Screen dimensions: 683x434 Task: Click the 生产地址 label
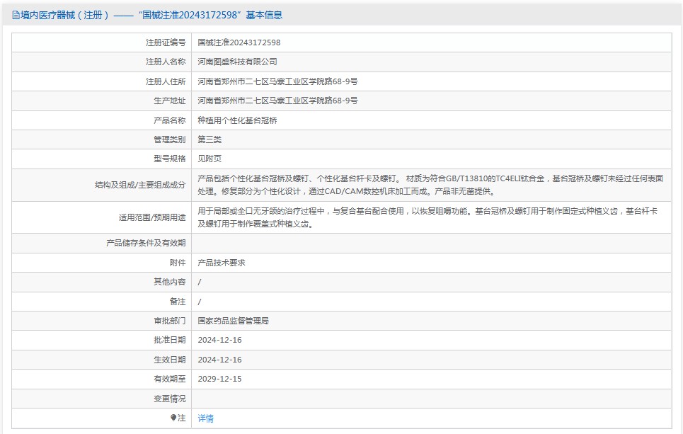click(169, 101)
